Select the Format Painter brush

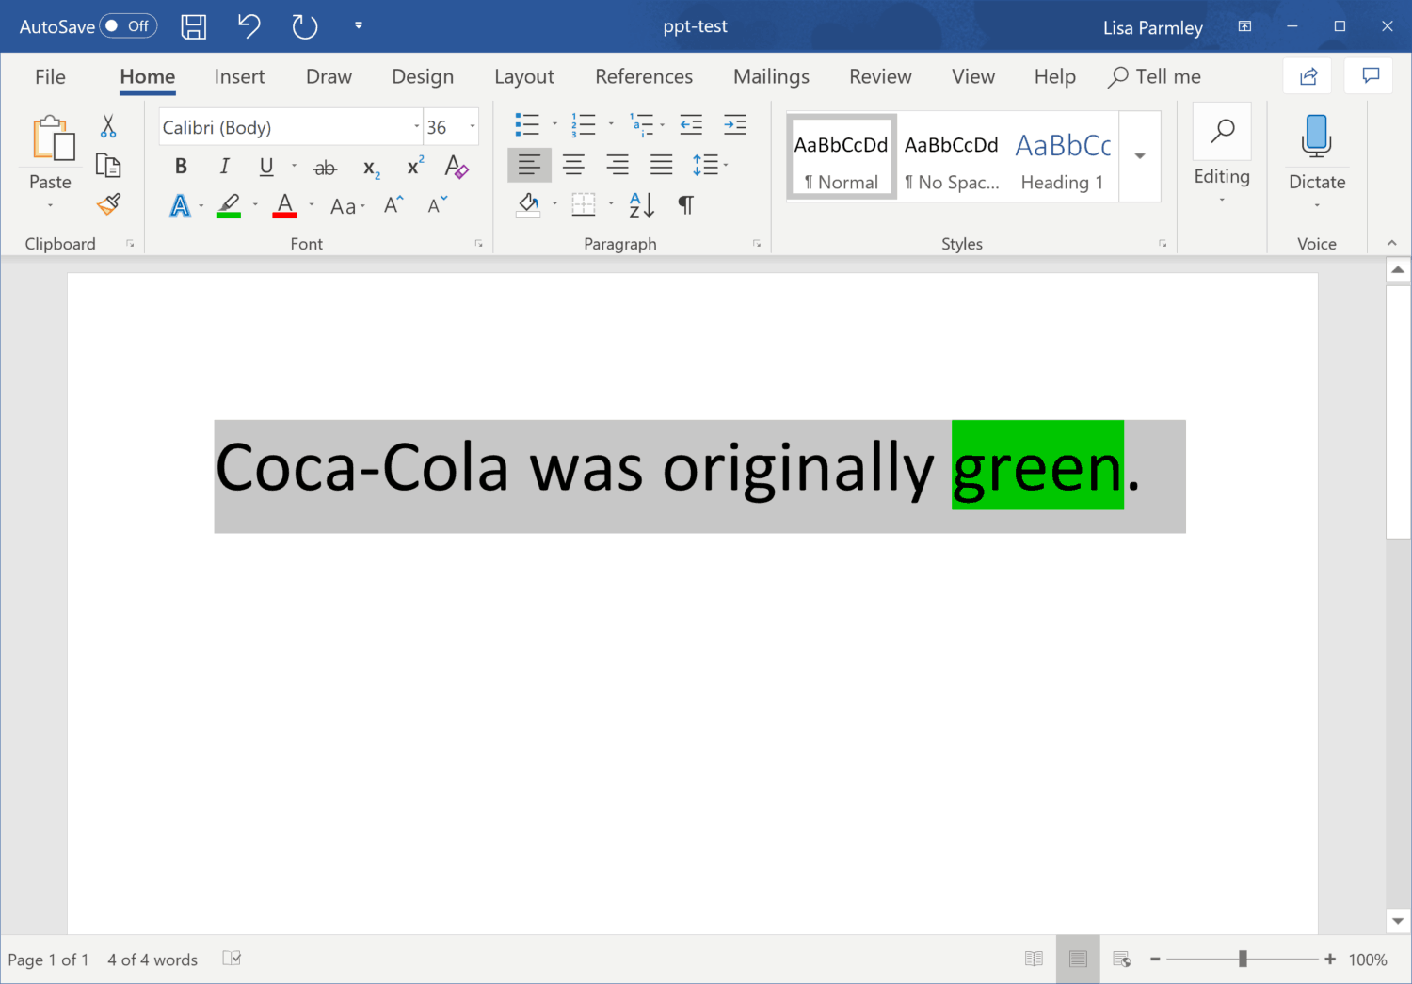108,203
